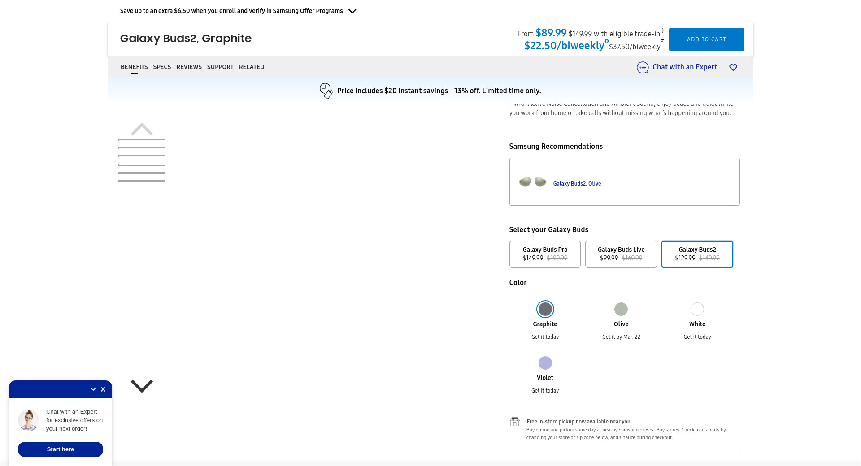Screen dimensions: 861x466
Task: Open the Specs tab
Action: (162, 67)
